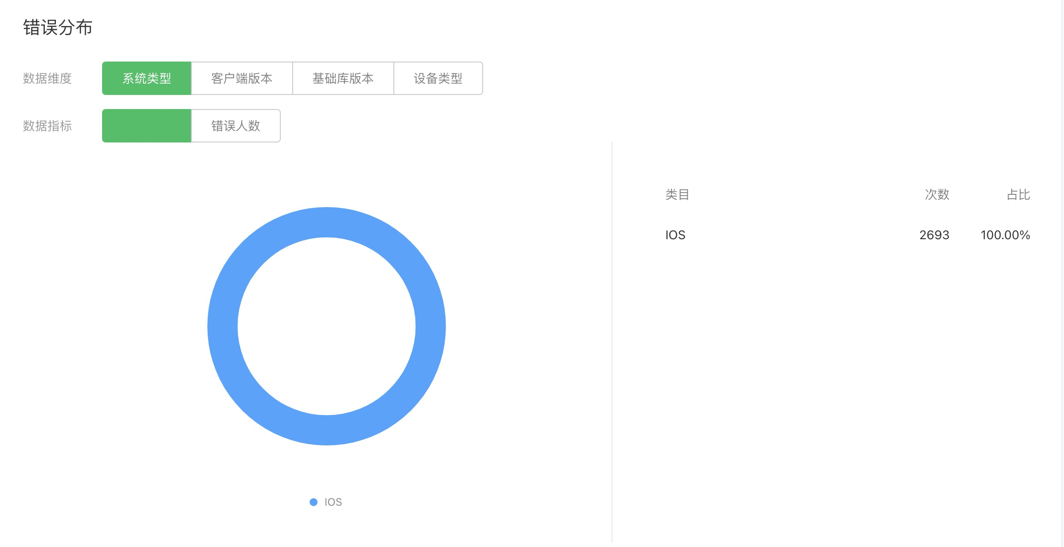The width and height of the screenshot is (1064, 547).
Task: Open the 基础库版本 dimension tab
Action: (x=343, y=78)
